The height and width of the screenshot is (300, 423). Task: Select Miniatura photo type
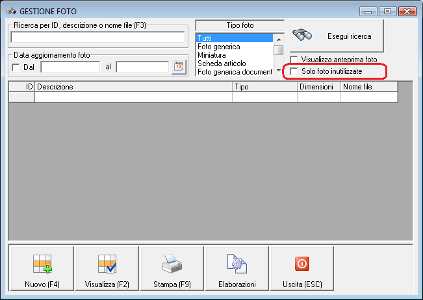coord(235,55)
